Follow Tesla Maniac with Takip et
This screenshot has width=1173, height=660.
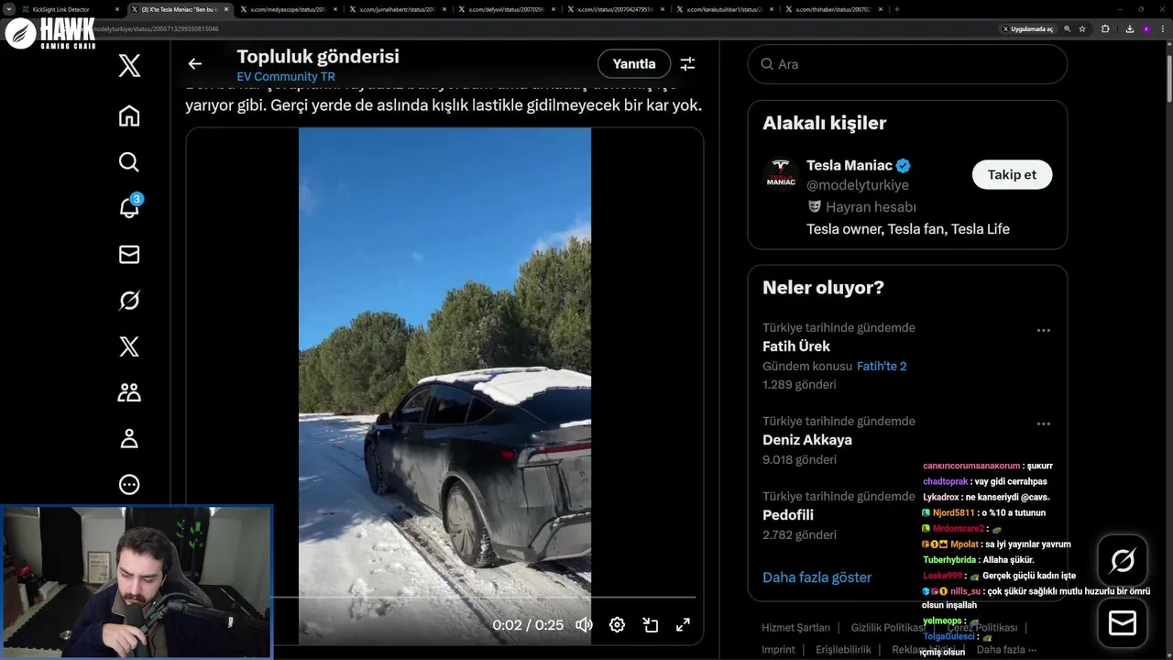[1012, 174]
